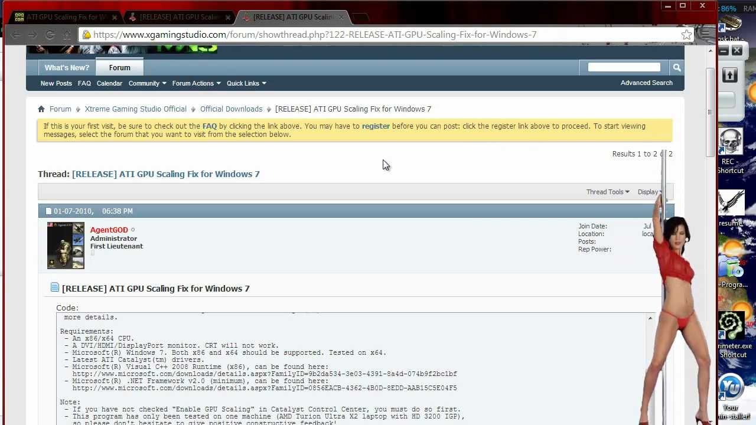Click the Advanced Search link
Screen dimensions: 756x425
pyautogui.click(x=647, y=83)
